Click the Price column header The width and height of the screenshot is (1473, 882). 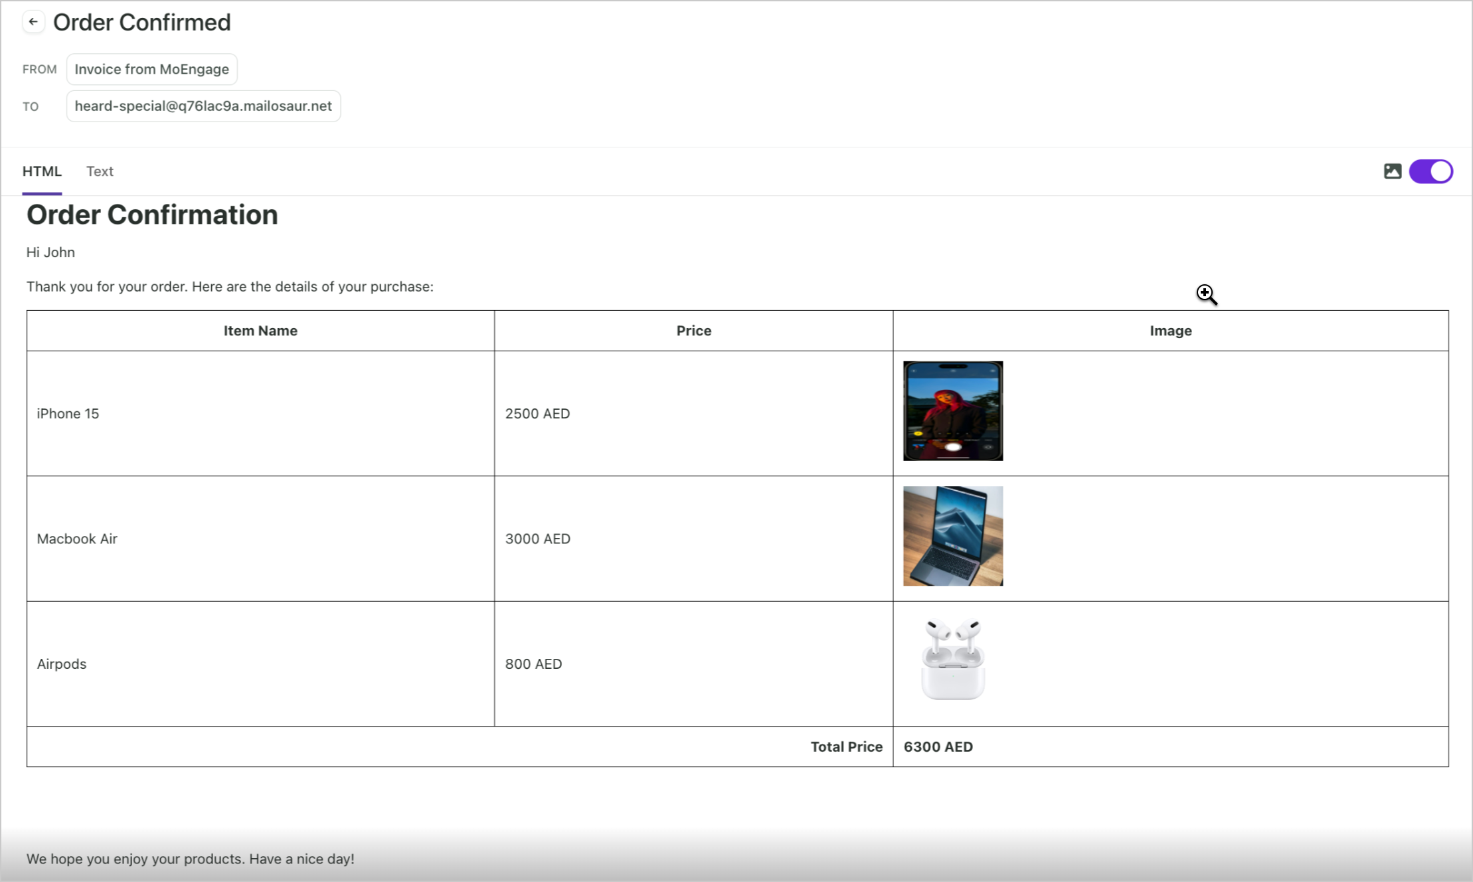coord(693,331)
